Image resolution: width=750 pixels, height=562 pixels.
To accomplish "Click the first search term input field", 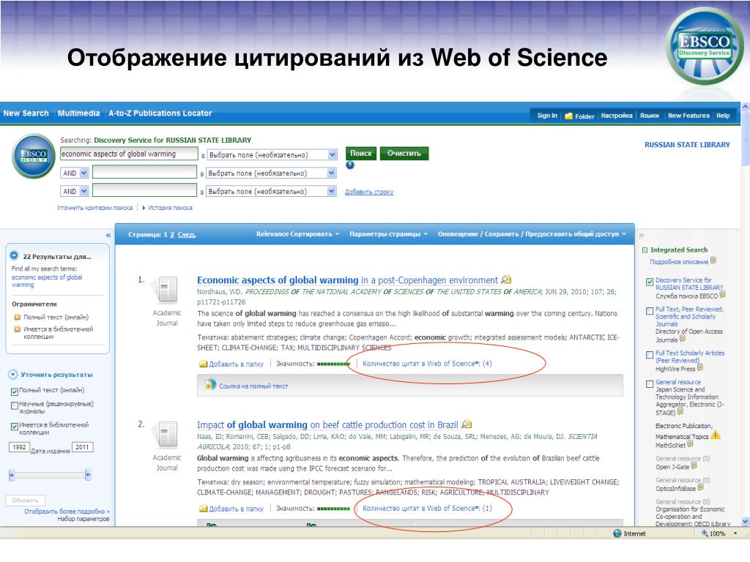I will click(129, 154).
